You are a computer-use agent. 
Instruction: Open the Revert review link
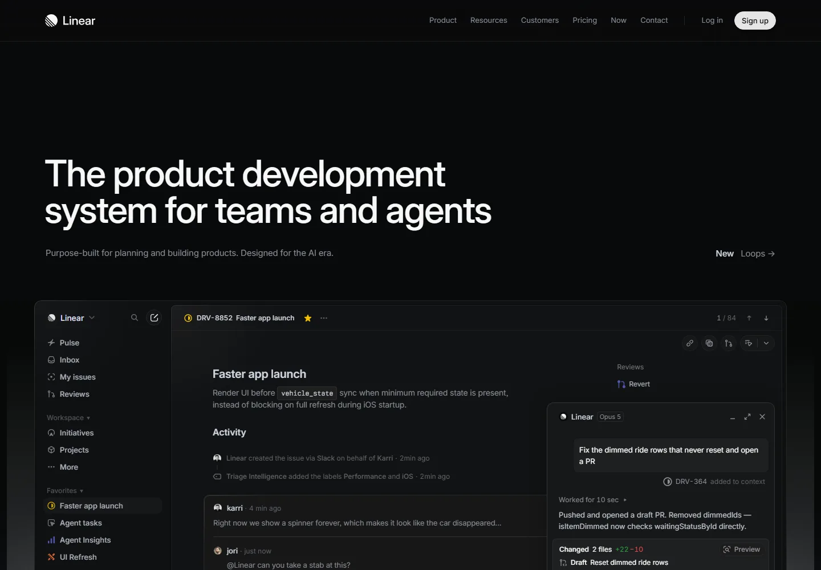[x=633, y=384]
